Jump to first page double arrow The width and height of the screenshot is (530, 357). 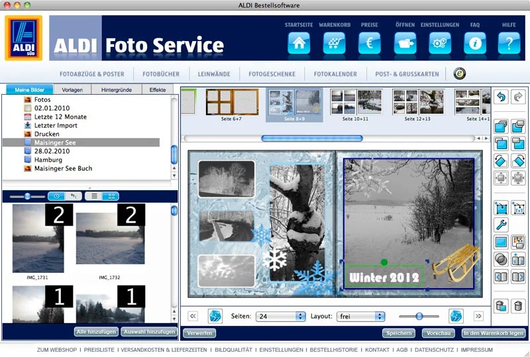coord(193,317)
